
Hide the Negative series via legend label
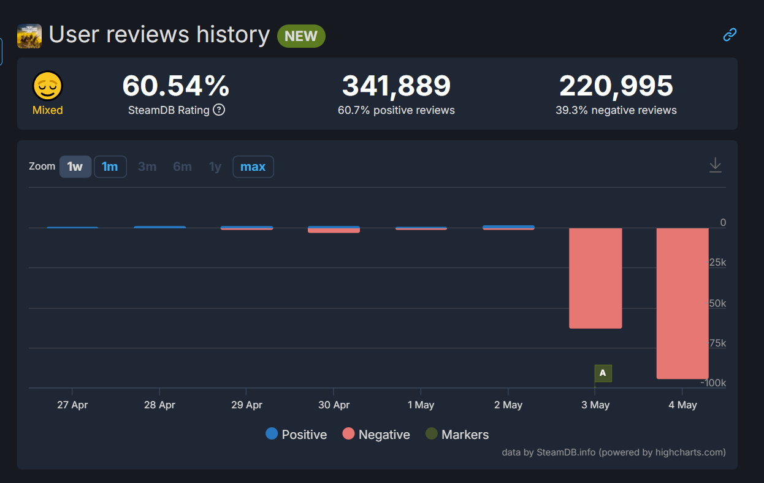(384, 435)
